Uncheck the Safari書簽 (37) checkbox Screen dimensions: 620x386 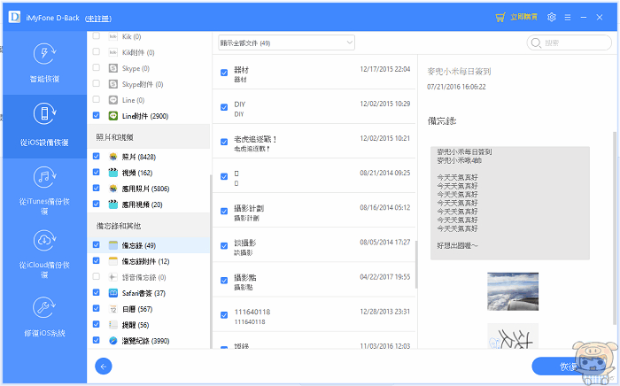[97, 293]
